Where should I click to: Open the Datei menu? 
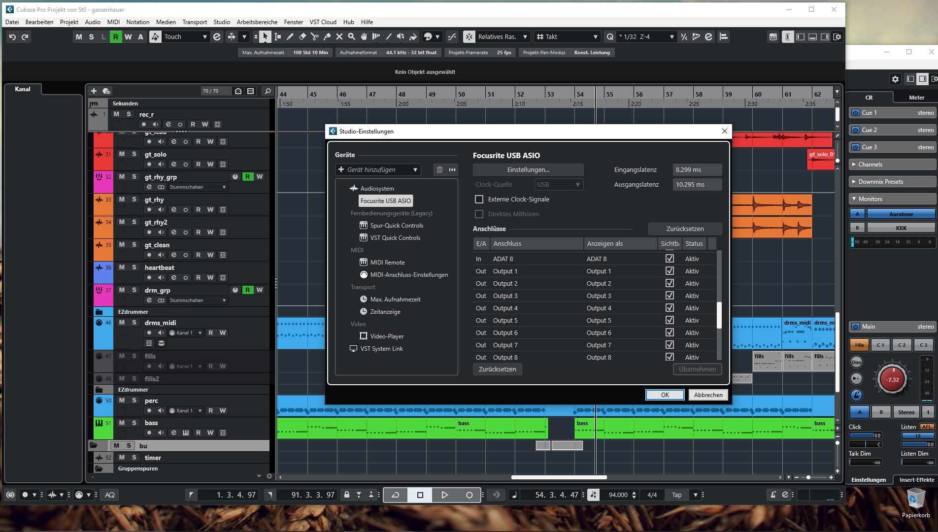pyautogui.click(x=12, y=22)
